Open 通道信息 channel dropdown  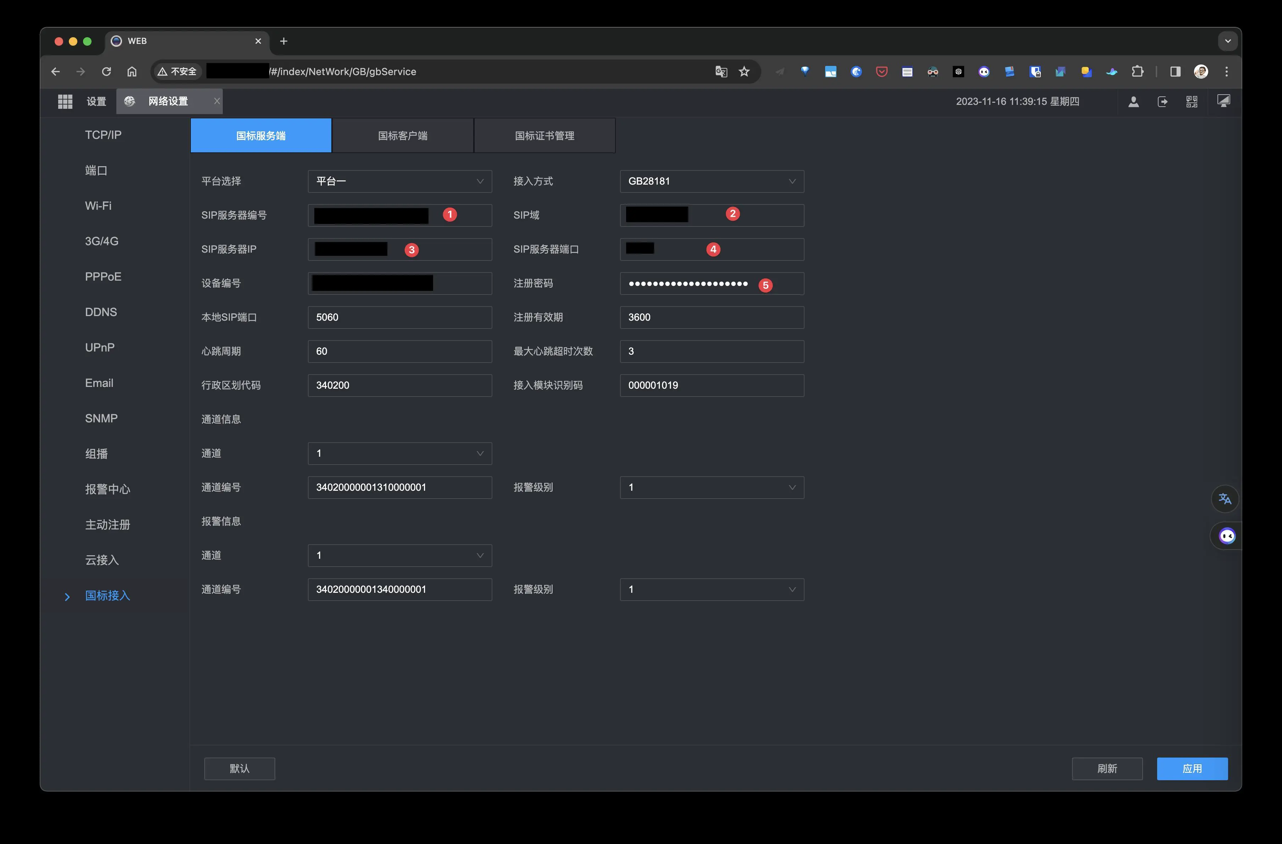click(x=399, y=453)
